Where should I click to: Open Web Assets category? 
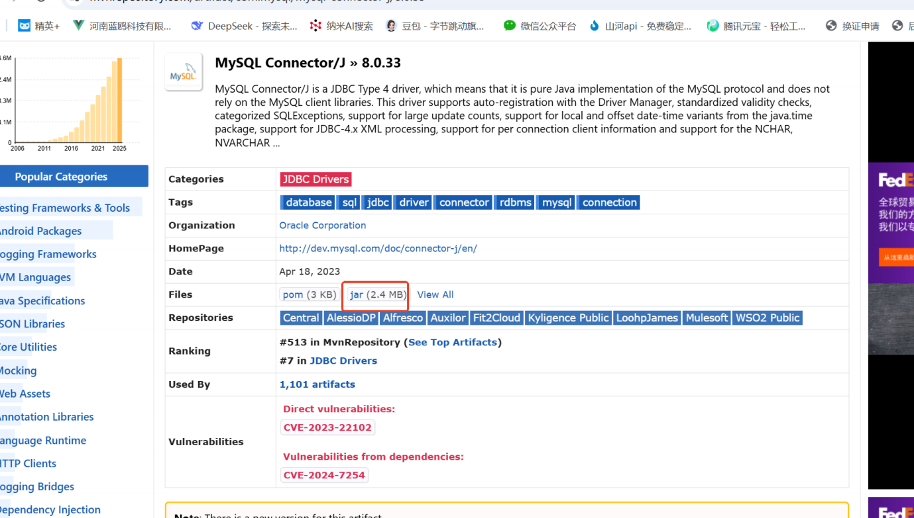25,394
